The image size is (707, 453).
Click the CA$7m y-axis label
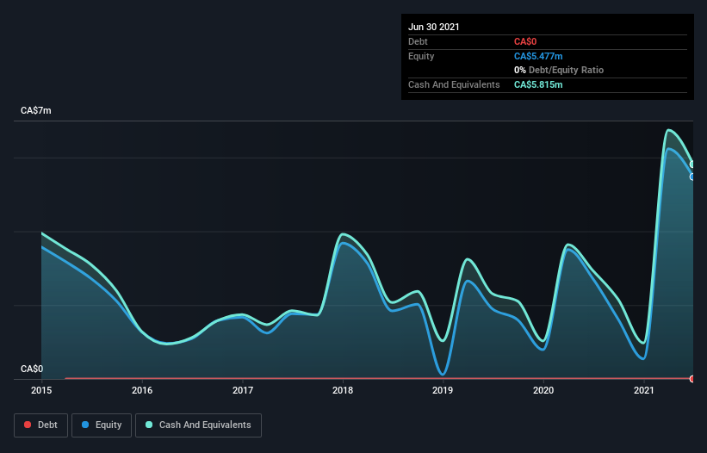[36, 110]
